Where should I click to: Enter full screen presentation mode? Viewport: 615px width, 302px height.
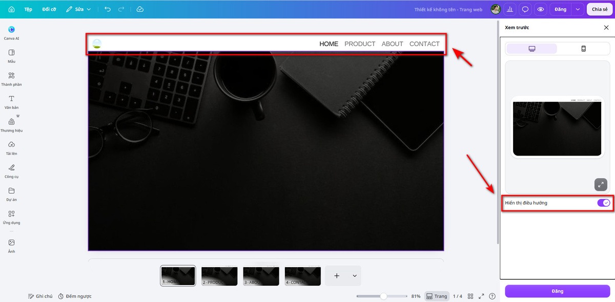point(481,296)
